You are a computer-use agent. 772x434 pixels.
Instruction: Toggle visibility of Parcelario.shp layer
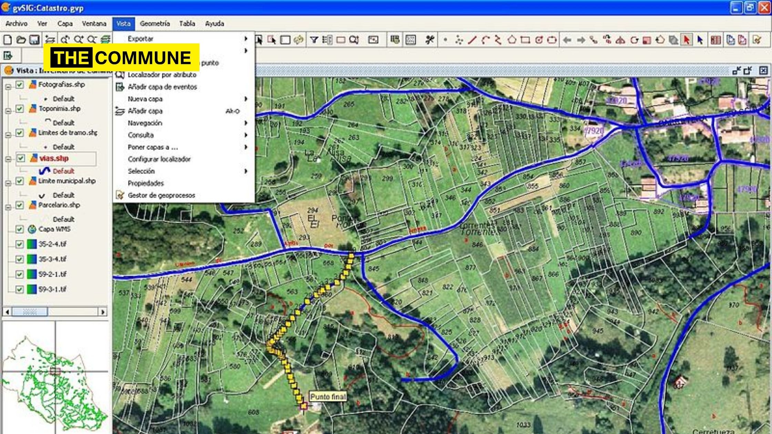[x=20, y=205]
